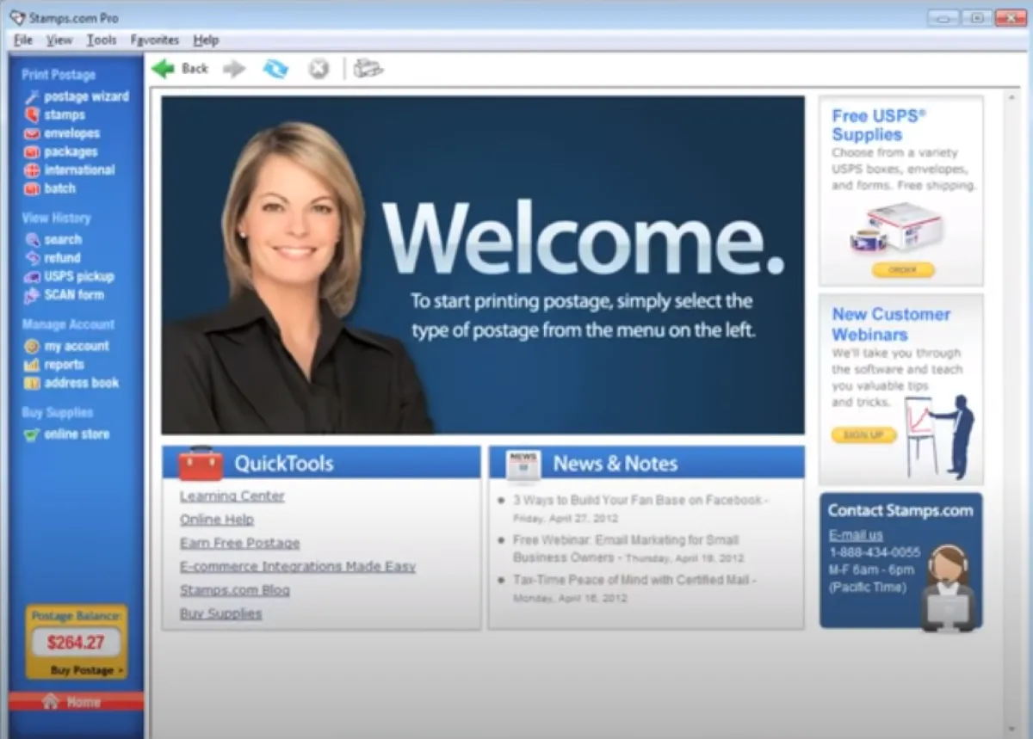This screenshot has width=1033, height=739.
Task: Select the address book label
Action: 82,383
